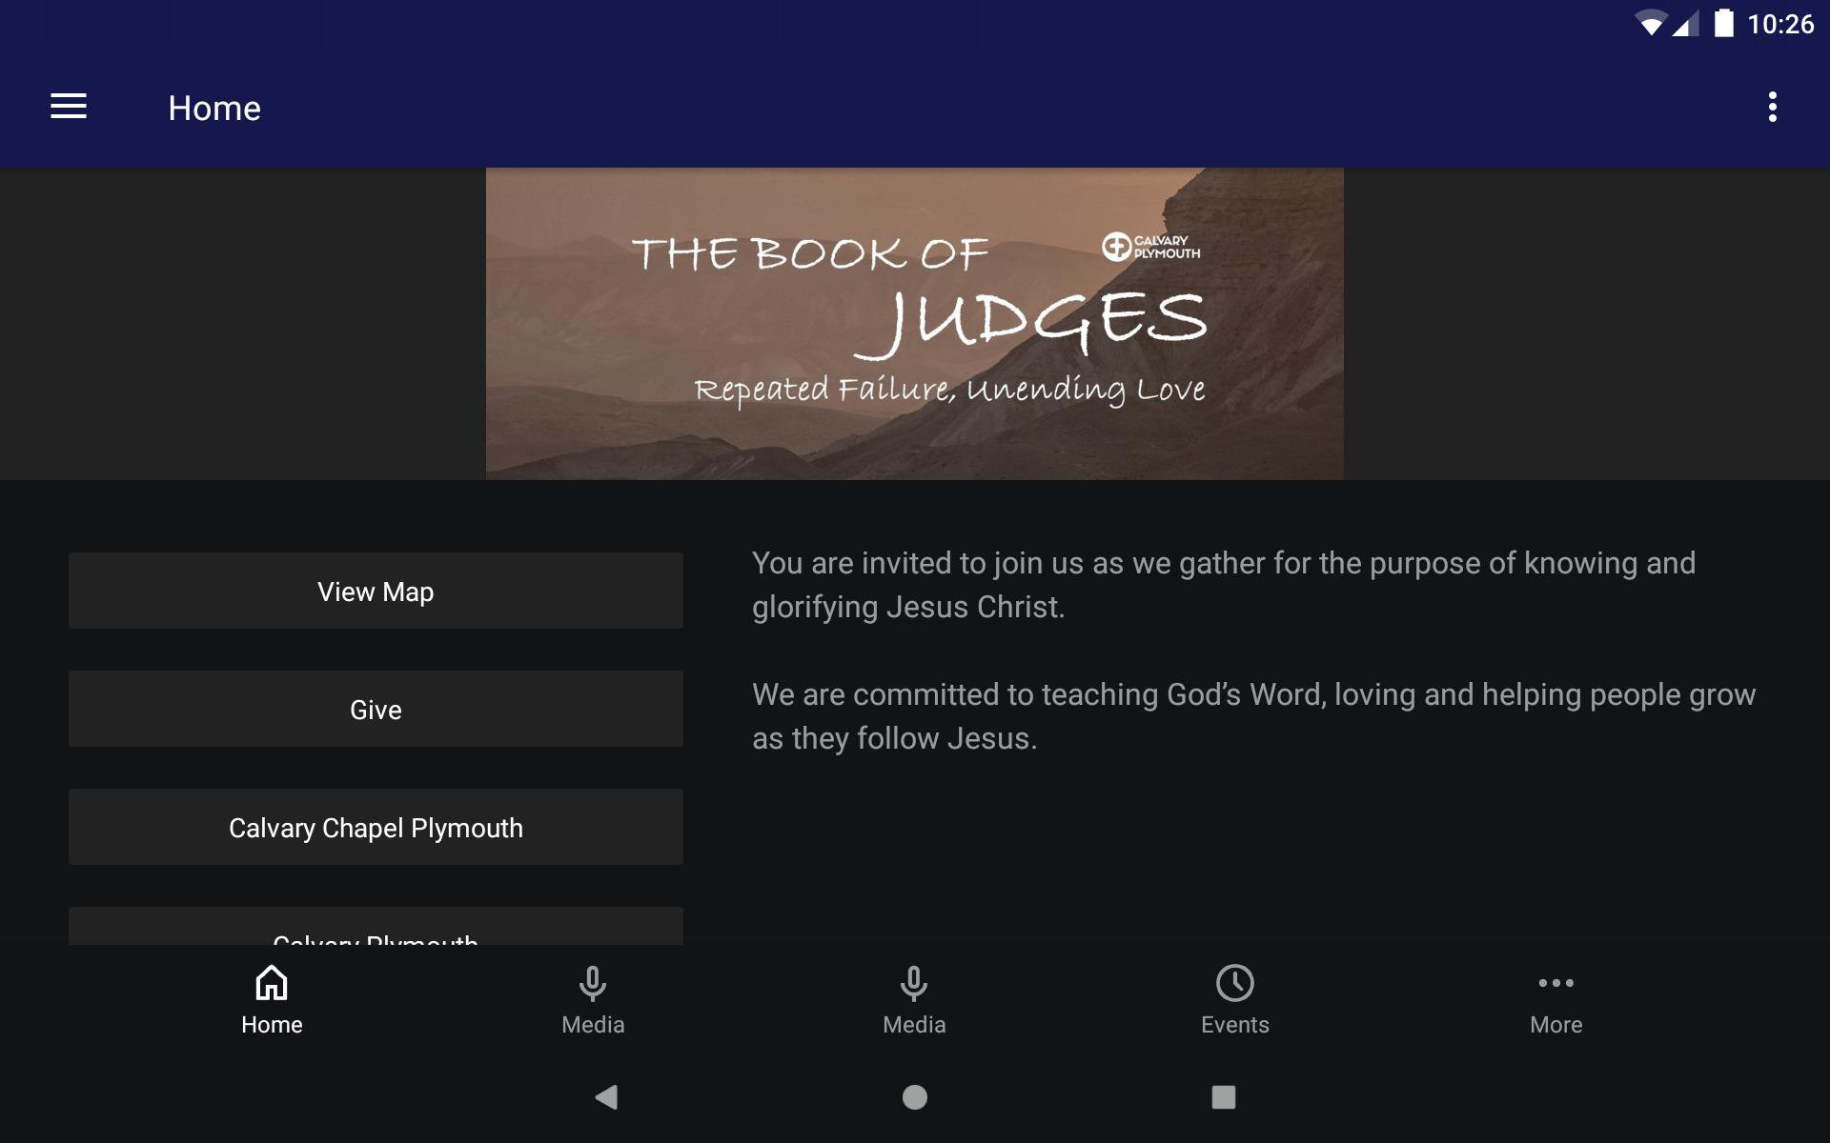Tap the first Media microphone icon
The image size is (1830, 1143).
point(593,983)
